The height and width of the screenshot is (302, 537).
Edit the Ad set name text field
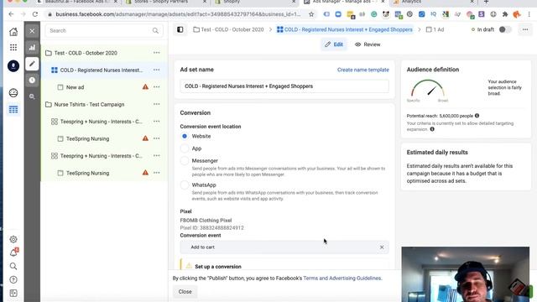pyautogui.click(x=284, y=86)
